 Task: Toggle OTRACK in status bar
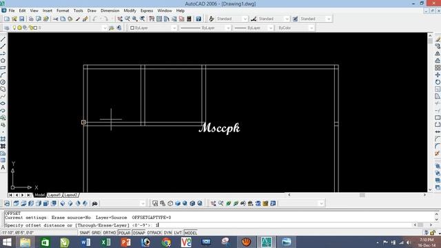(154, 233)
